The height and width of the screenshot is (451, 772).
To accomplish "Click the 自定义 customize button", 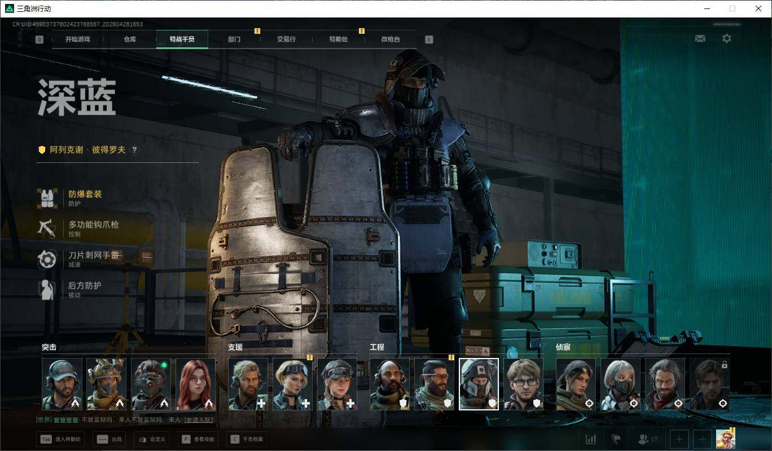I will click(x=151, y=439).
